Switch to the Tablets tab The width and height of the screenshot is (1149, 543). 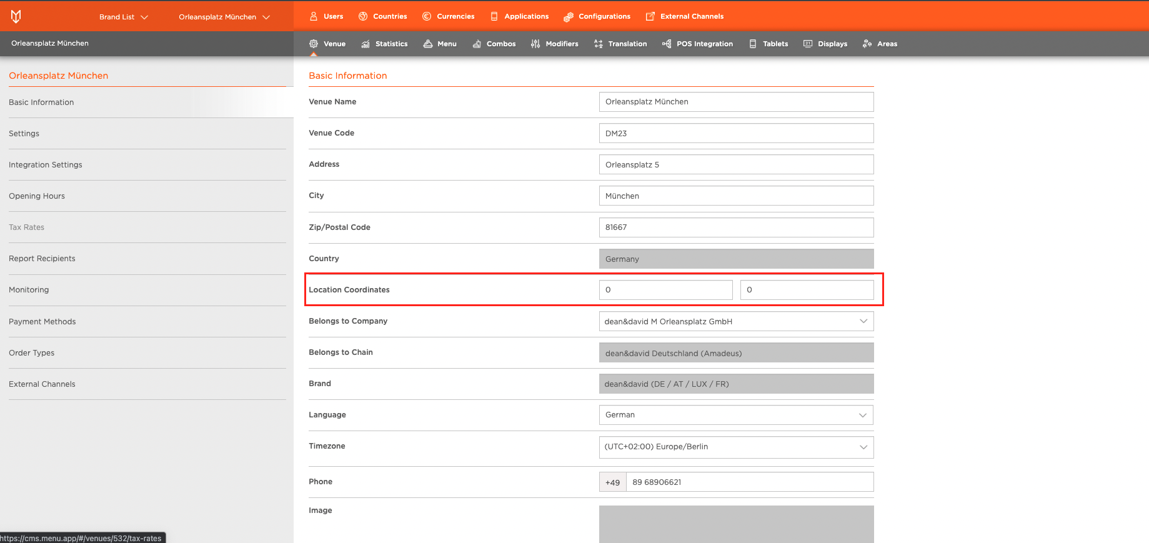click(x=768, y=44)
